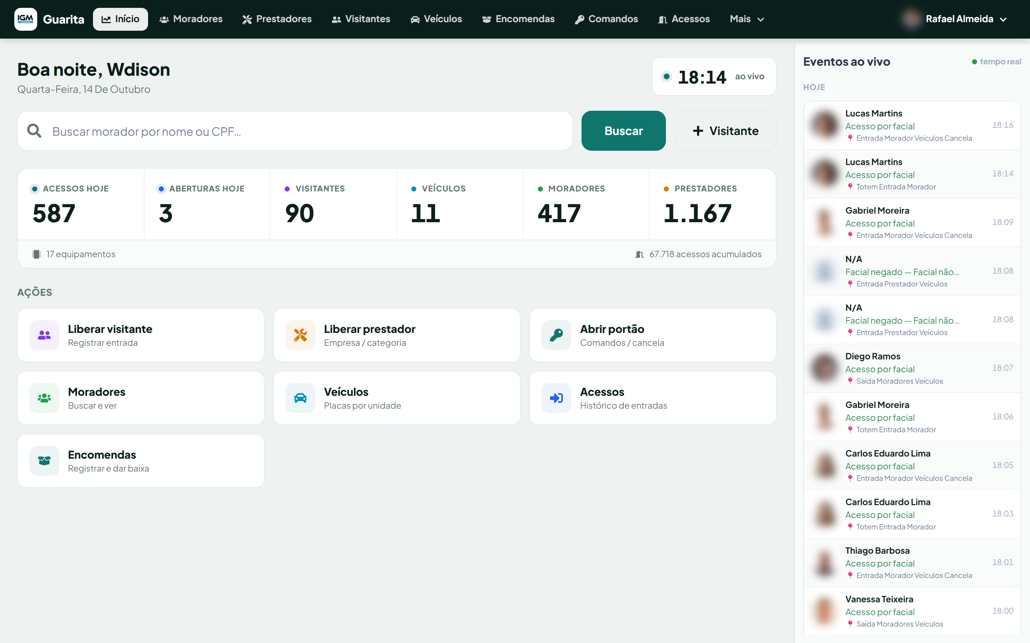Image resolution: width=1030 pixels, height=643 pixels.
Task: Open Rafael Almeida user menu chevron
Action: pyautogui.click(x=1003, y=20)
